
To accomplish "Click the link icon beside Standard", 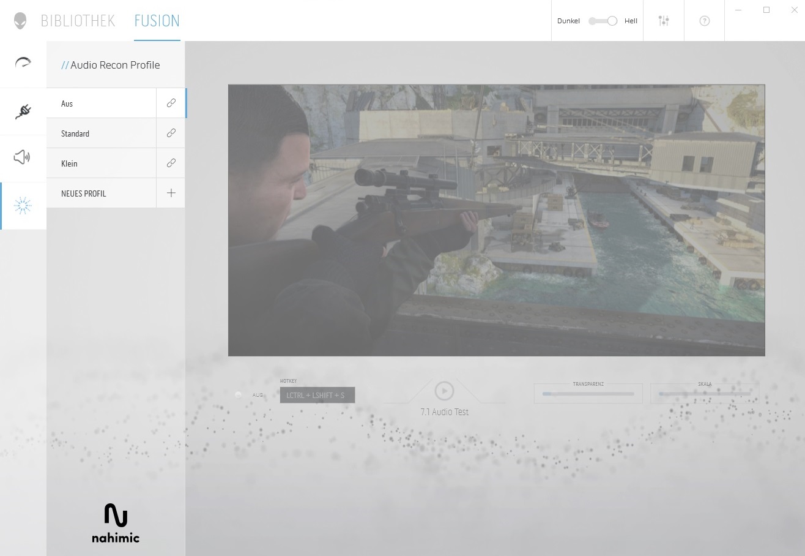I will pos(171,133).
